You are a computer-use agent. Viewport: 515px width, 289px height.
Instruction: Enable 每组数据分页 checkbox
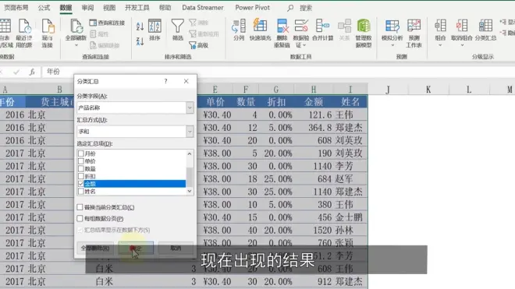(80, 218)
